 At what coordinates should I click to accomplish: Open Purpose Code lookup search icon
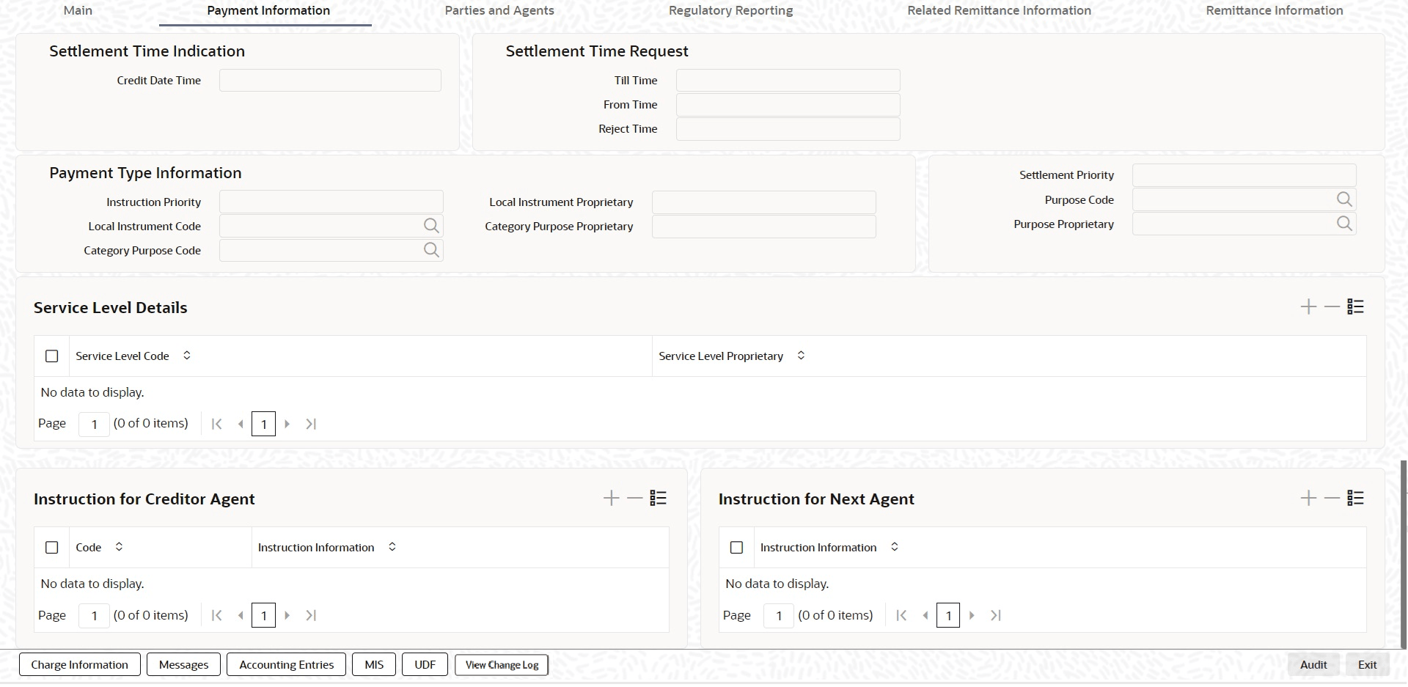pyautogui.click(x=1344, y=199)
